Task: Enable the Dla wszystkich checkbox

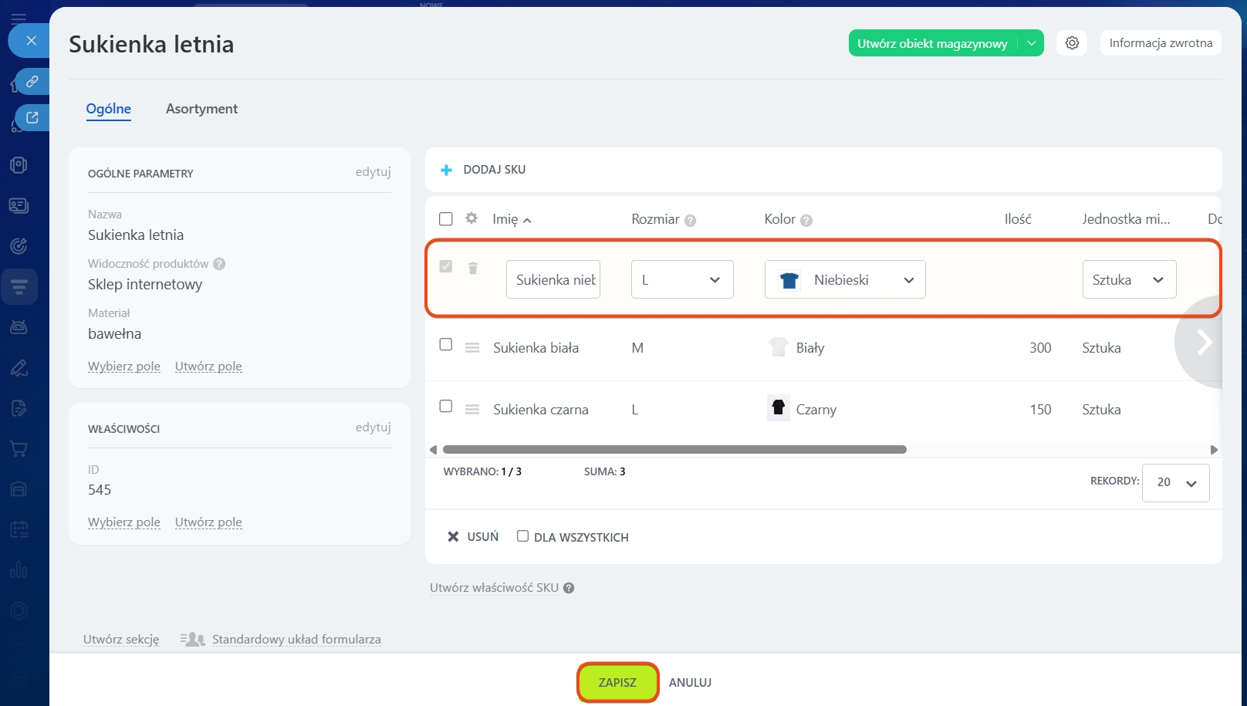Action: point(522,536)
